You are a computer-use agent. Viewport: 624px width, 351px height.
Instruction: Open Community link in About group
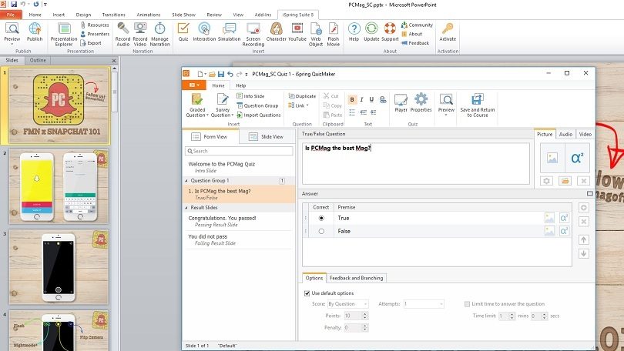coord(417,25)
